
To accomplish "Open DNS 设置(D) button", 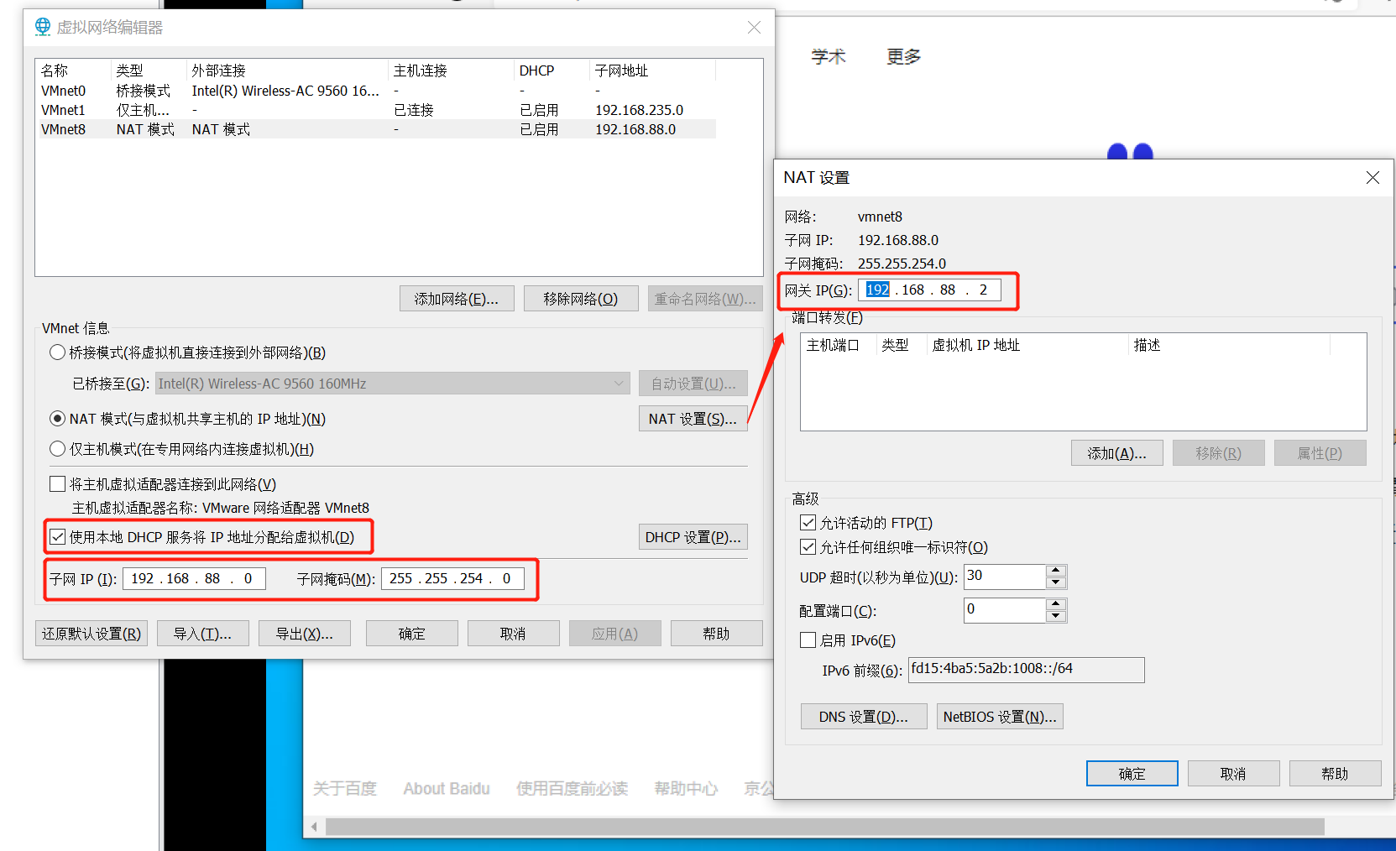I will click(x=864, y=717).
